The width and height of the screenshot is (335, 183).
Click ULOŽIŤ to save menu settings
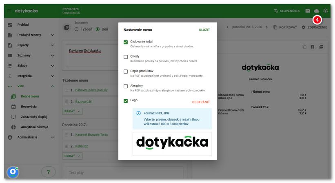click(x=204, y=30)
